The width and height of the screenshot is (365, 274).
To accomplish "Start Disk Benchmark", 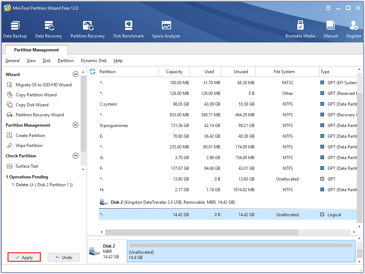I will [128, 30].
